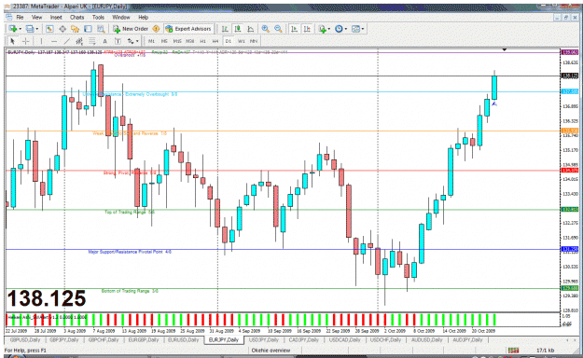
Task: Select the Fibonacci Retracement tool
Action: point(91,41)
